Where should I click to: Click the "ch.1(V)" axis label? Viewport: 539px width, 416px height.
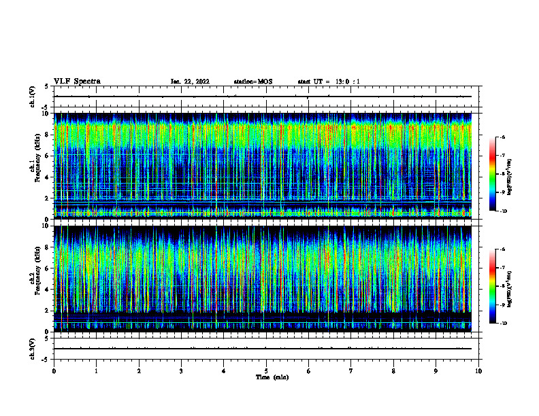tap(32, 97)
